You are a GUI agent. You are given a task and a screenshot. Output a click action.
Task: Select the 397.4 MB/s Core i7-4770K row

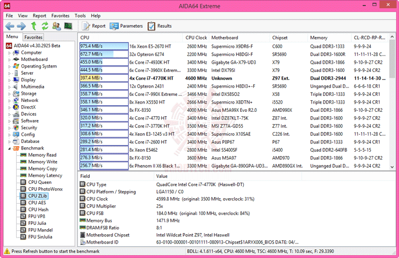234,78
